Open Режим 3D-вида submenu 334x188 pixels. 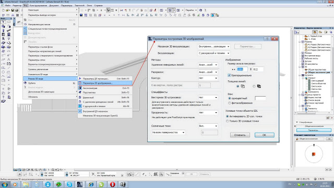51,79
